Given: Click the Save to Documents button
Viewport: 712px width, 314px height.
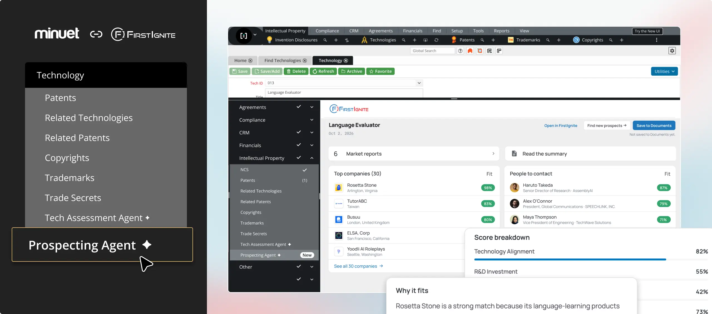Looking at the screenshot, I should point(654,126).
